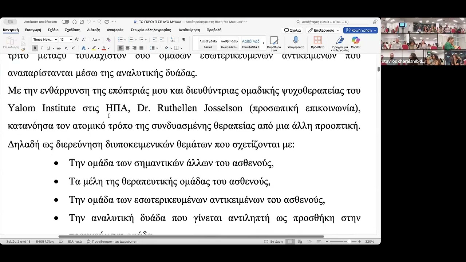Sort text alphabetically (A-Z icon)
Screen dimensions: 466x262
173,39
